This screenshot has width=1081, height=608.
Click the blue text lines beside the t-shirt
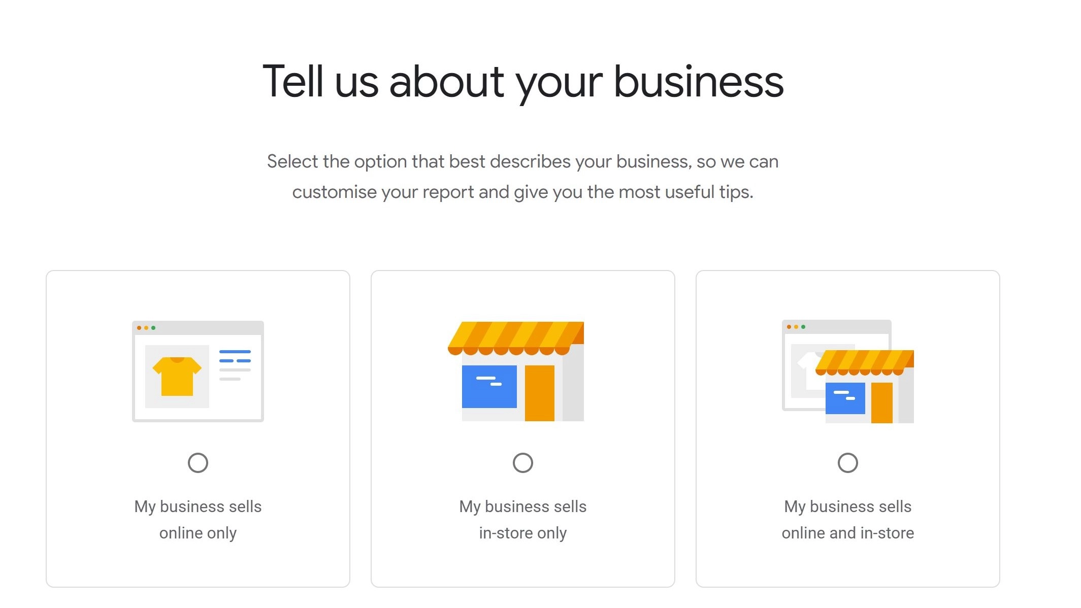pos(235,356)
